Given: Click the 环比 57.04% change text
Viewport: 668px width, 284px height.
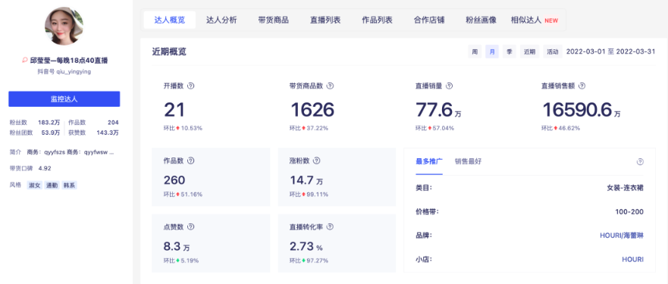Looking at the screenshot, I should [434, 128].
